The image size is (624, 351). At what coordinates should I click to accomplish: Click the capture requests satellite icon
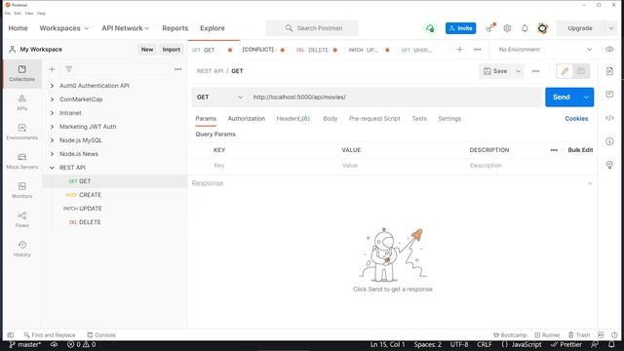(x=490, y=28)
